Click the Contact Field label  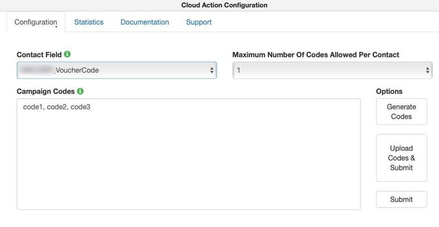point(39,55)
